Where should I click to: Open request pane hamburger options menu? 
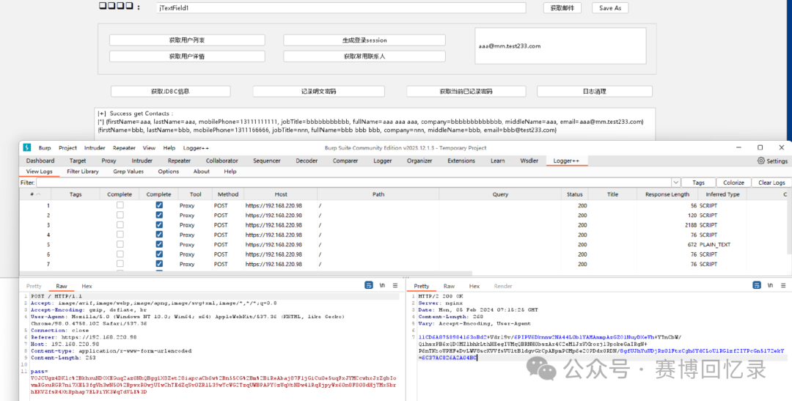point(395,285)
